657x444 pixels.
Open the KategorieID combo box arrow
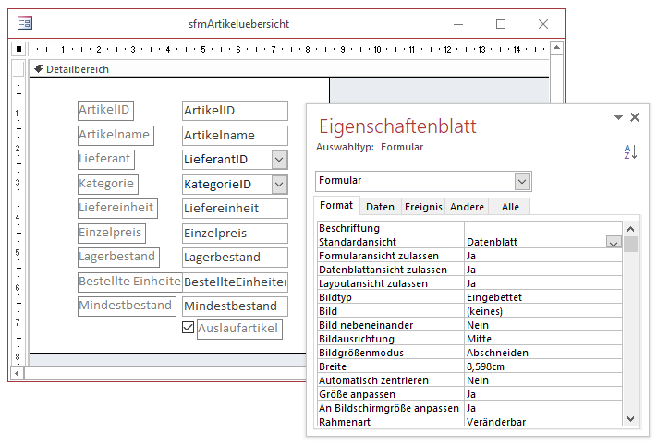click(x=279, y=185)
